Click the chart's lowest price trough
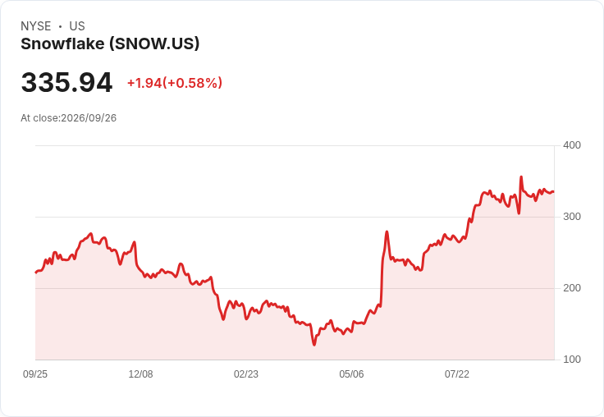 (314, 345)
